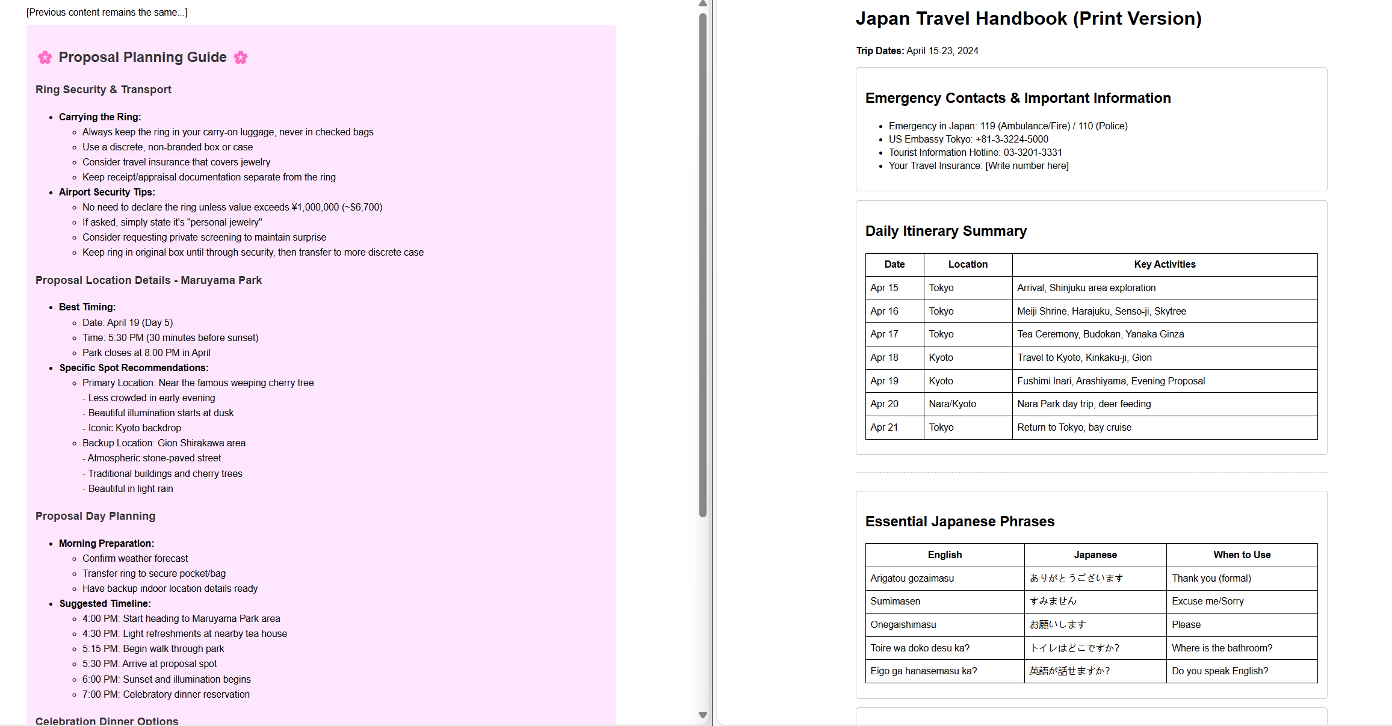Select the Apr 19 row date cell
1392x726 pixels.
(894, 381)
